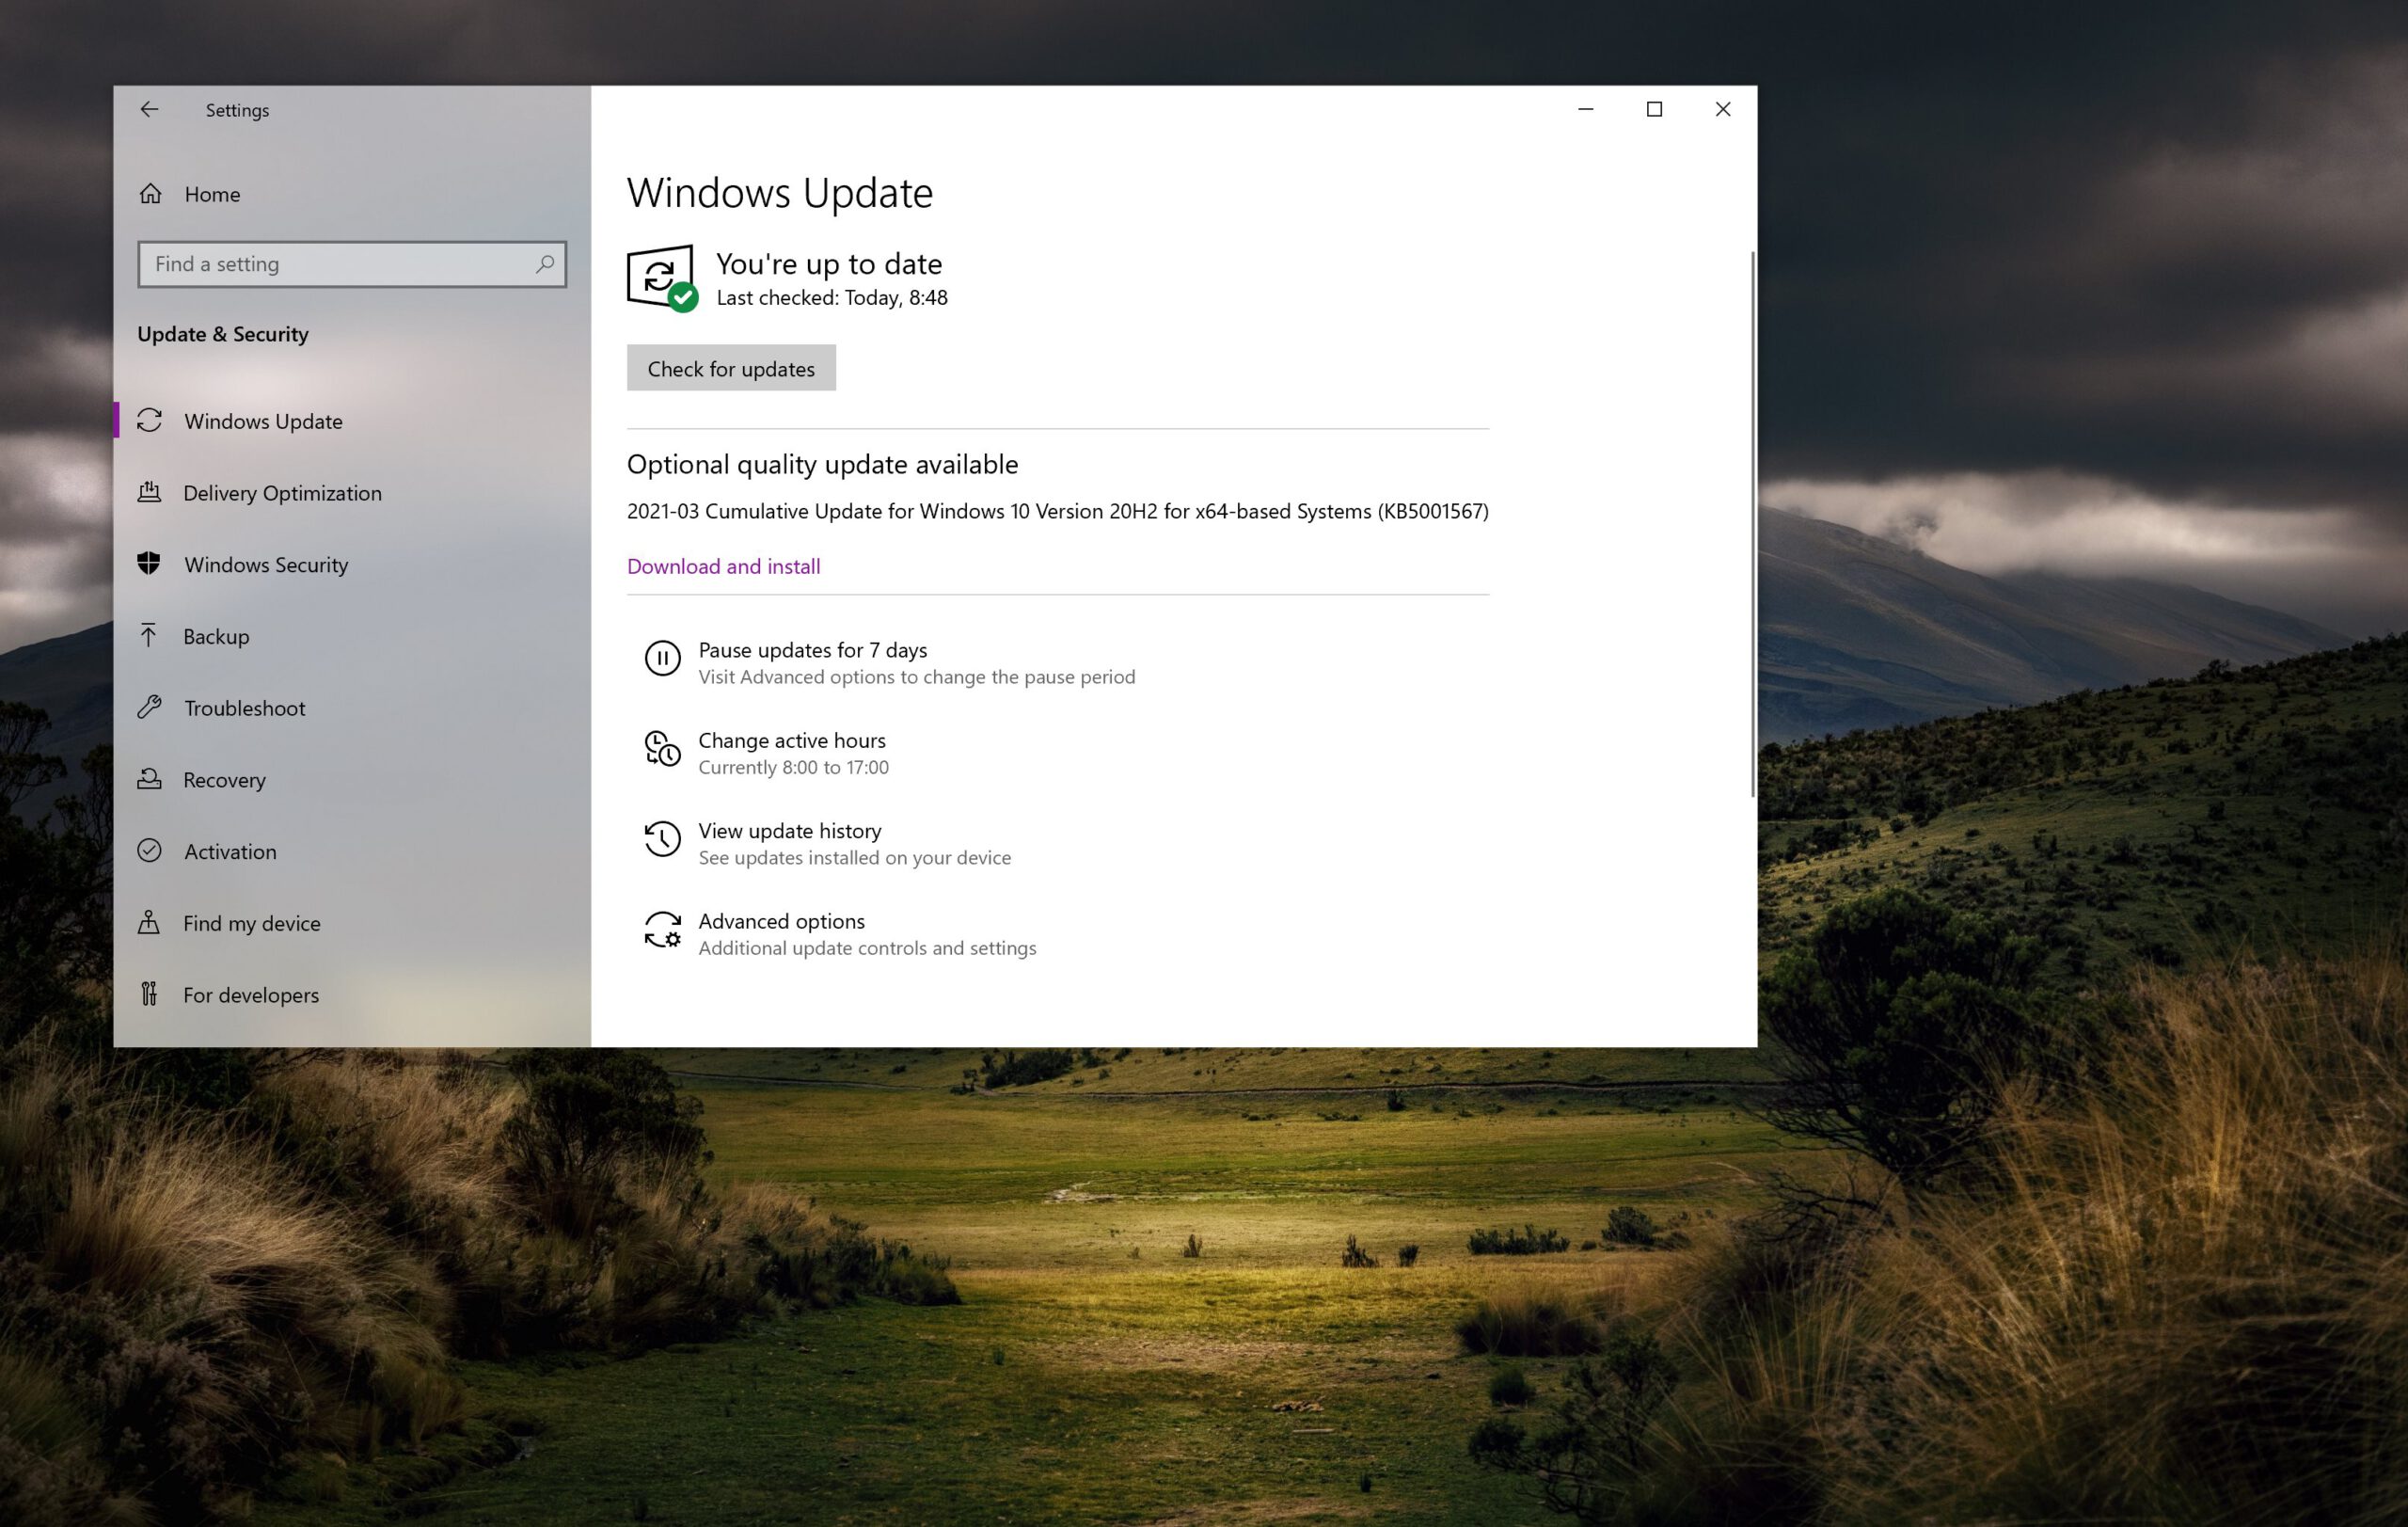The width and height of the screenshot is (2408, 1527).
Task: Open the Recovery section
Action: tap(224, 780)
